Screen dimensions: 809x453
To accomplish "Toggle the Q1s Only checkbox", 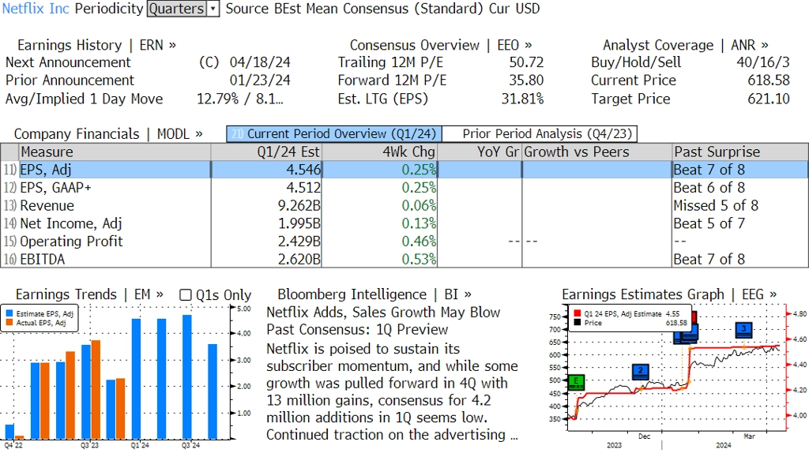I will tap(185, 295).
